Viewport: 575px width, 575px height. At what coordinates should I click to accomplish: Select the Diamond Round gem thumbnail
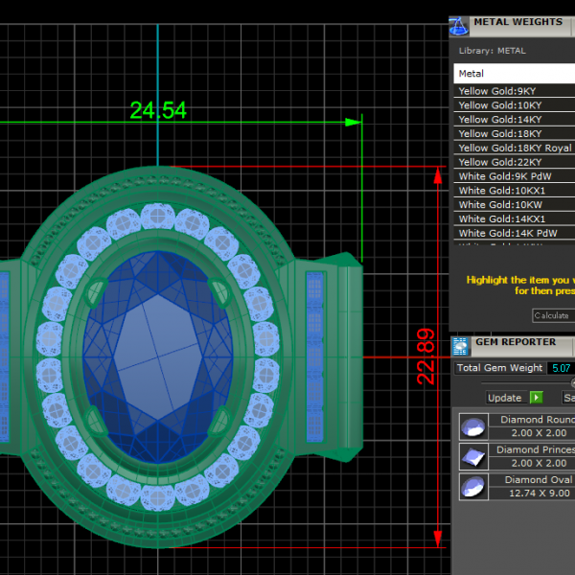pos(473,426)
